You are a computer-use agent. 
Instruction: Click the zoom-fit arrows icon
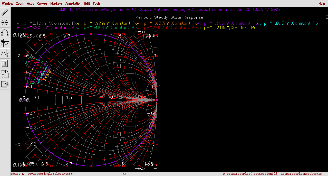5,22
